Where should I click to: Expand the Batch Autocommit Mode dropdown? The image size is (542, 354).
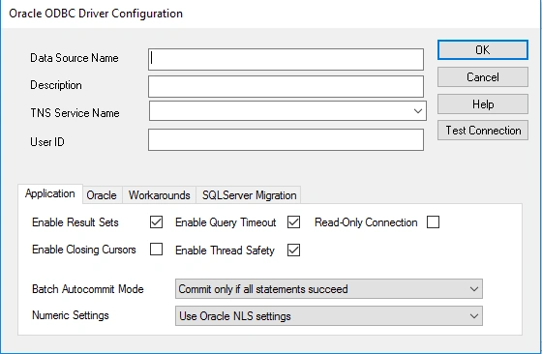point(329,289)
